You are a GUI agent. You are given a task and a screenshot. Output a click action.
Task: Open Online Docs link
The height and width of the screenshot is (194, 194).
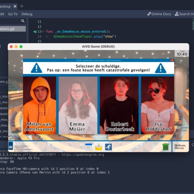[x=159, y=14]
